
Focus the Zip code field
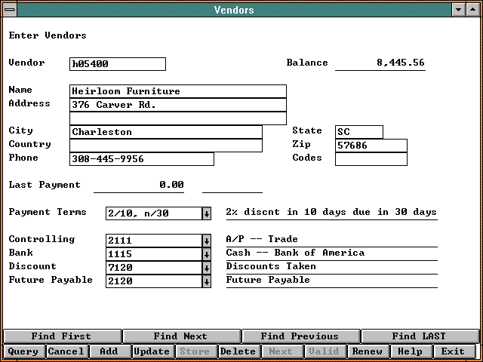coord(371,146)
